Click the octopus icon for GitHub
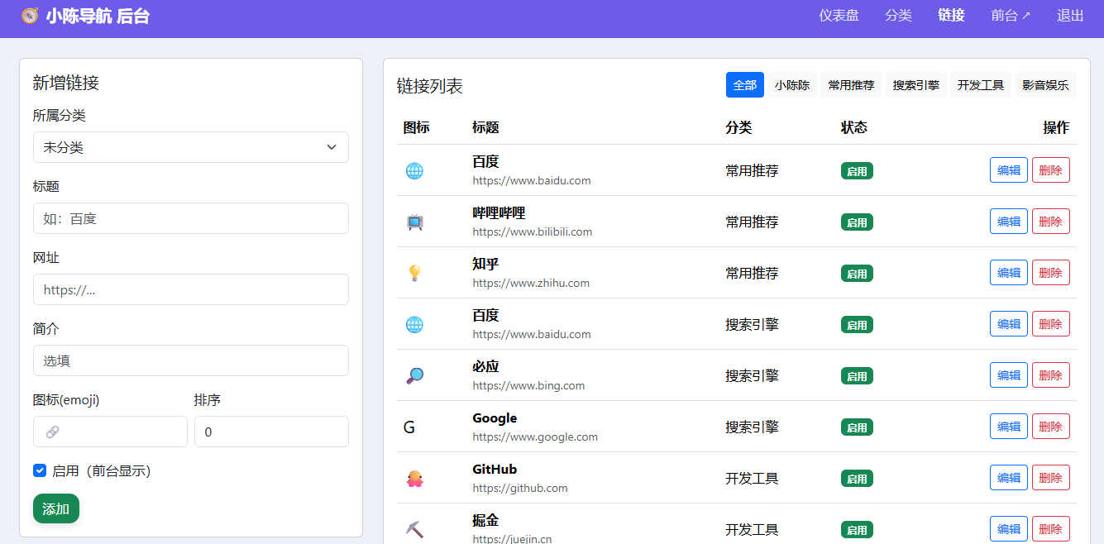Image resolution: width=1104 pixels, height=544 pixels. click(x=414, y=479)
